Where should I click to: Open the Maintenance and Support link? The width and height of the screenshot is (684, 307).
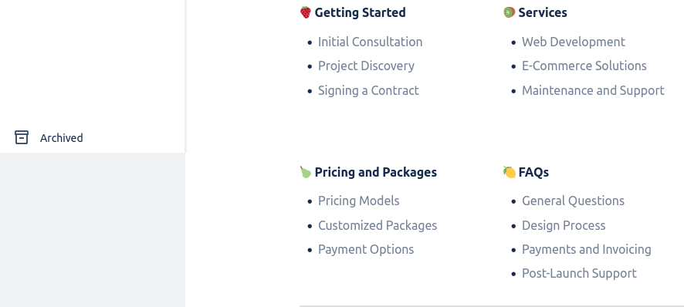(593, 90)
